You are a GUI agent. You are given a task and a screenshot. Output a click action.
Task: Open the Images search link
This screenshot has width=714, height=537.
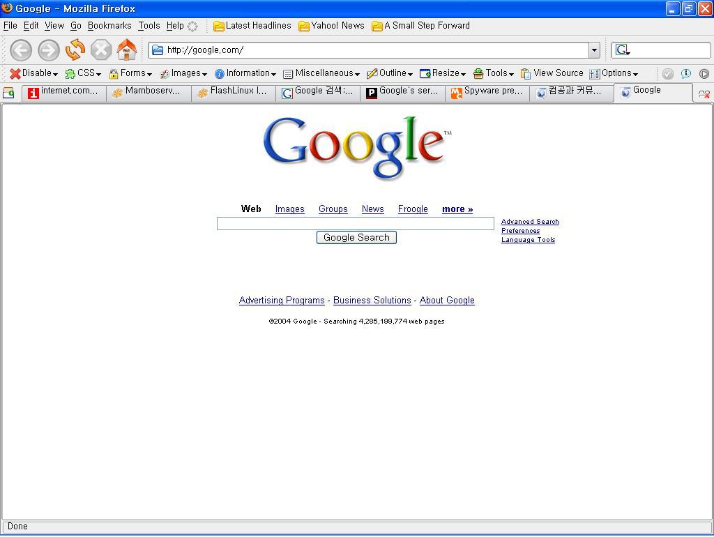coord(289,209)
